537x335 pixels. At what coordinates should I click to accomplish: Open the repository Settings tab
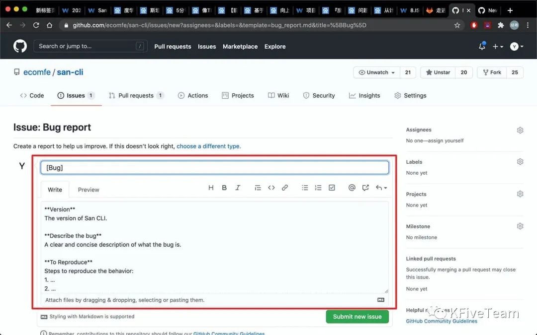coord(410,96)
